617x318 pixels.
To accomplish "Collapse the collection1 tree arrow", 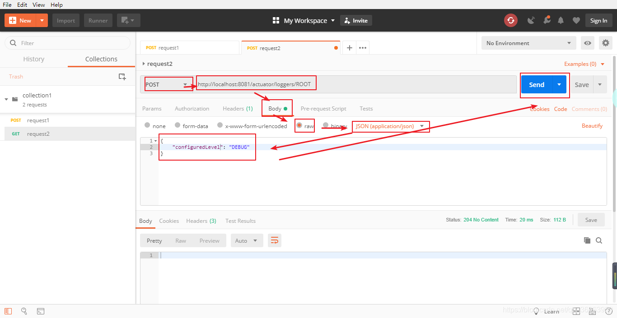I will [x=6, y=99].
